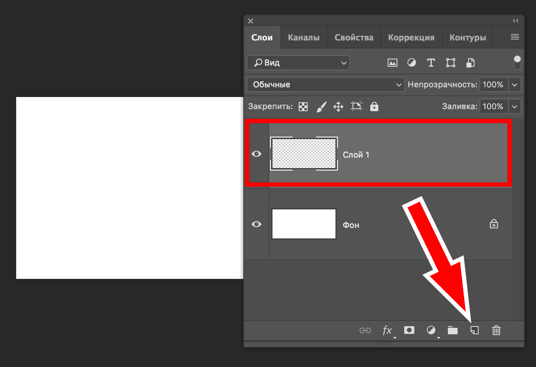This screenshot has width=536, height=367.
Task: Switch to the Каналы tab
Action: 304,38
